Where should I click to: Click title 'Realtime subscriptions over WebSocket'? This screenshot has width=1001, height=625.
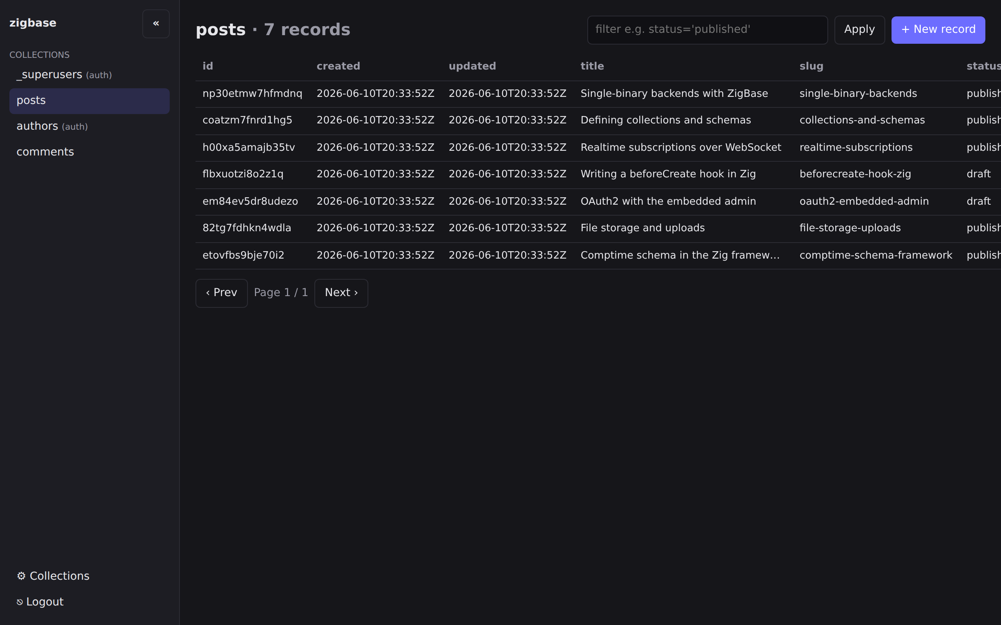(x=680, y=148)
